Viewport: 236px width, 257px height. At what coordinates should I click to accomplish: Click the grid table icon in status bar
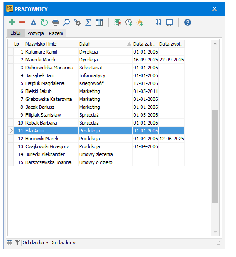[x=10, y=243]
